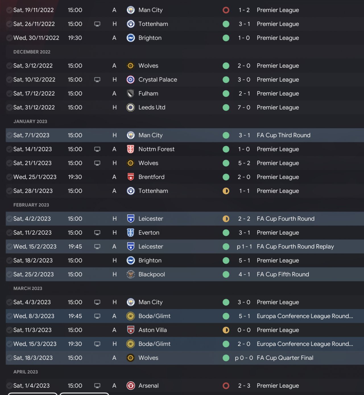This screenshot has height=395, width=364.
Task: Click green win dot on Leeds Utd 7-0 row
Action: (x=226, y=107)
